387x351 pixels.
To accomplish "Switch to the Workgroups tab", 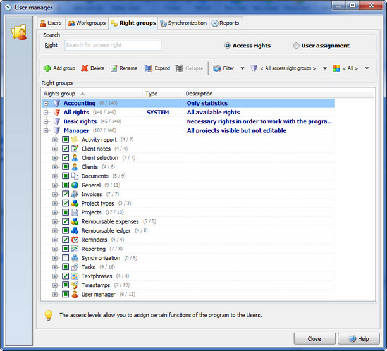I will [x=87, y=23].
